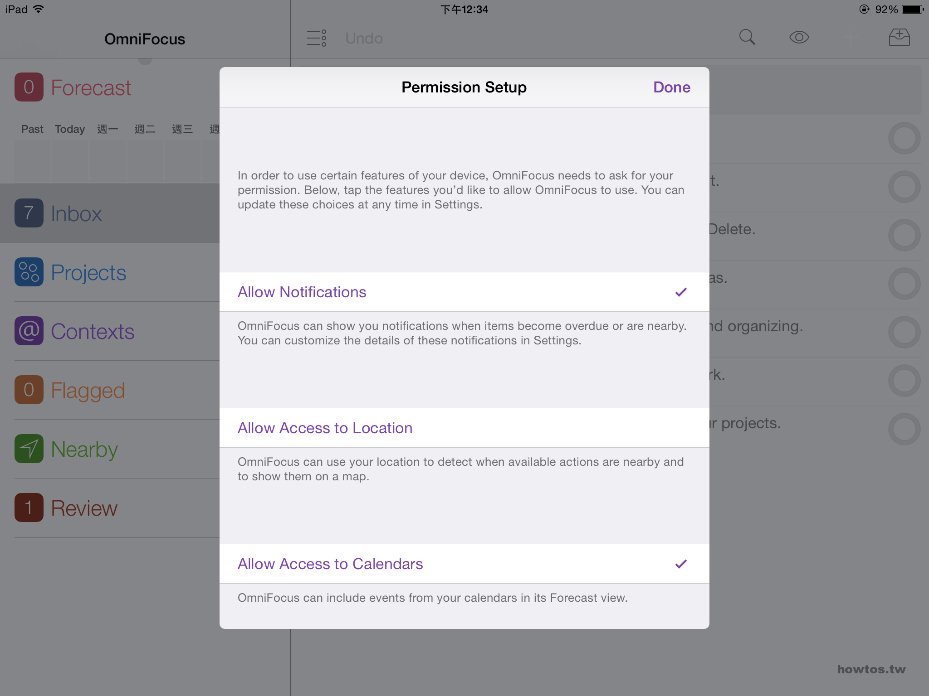Image resolution: width=929 pixels, height=696 pixels.
Task: Select 週二 in forecast strip
Action: (x=145, y=129)
